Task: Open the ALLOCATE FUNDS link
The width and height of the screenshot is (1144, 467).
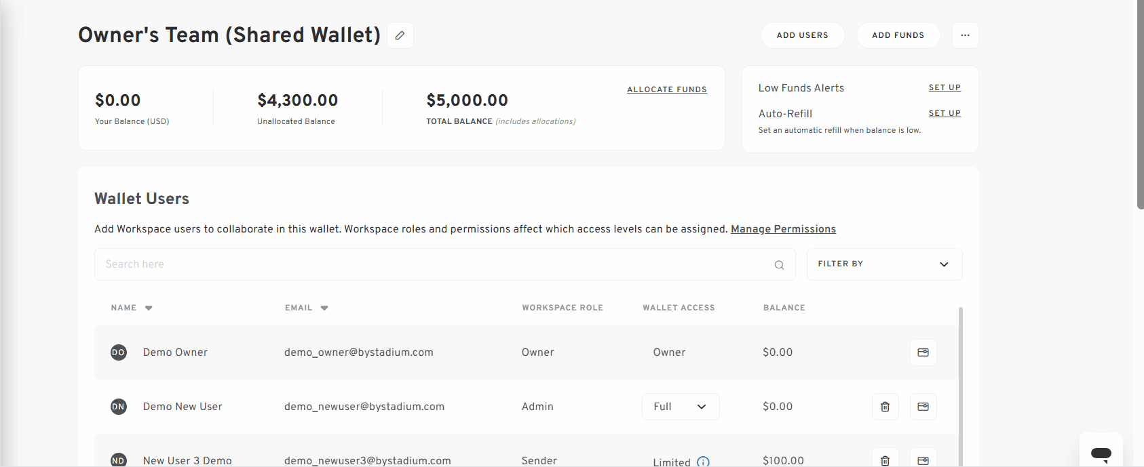Action: click(666, 89)
